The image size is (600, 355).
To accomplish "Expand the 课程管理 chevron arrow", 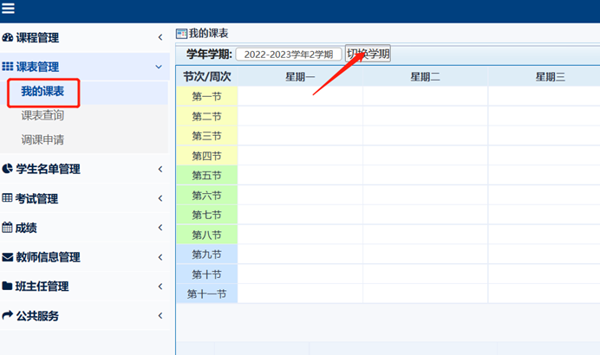I will point(160,38).
